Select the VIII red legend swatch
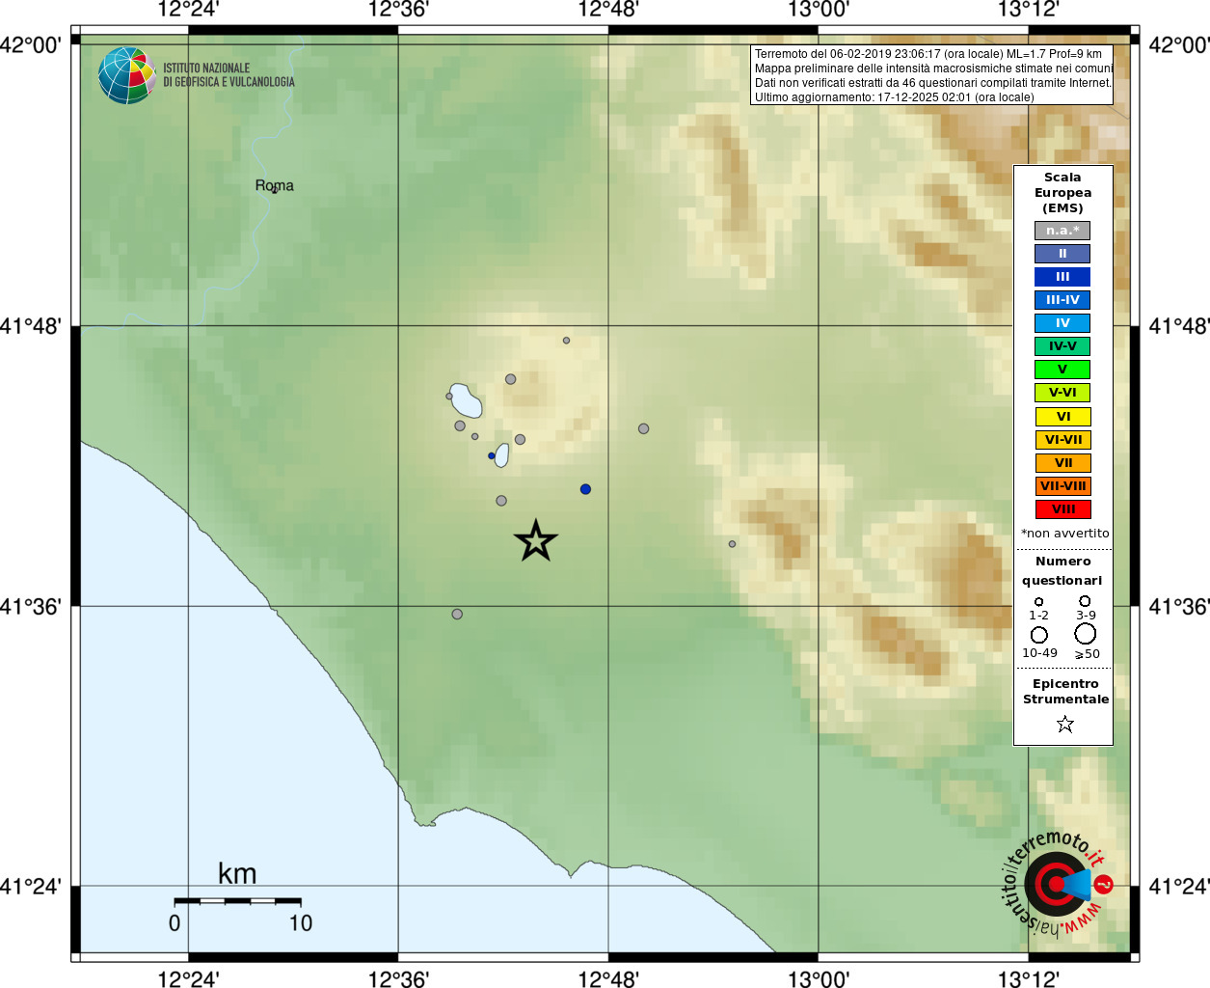 tap(1062, 509)
